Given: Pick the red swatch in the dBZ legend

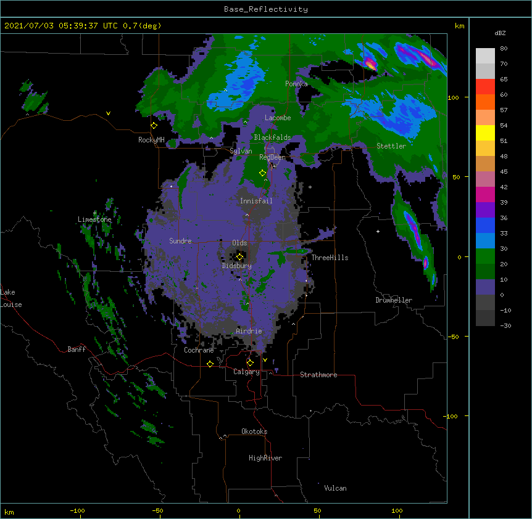Looking at the screenshot, I should [485, 87].
